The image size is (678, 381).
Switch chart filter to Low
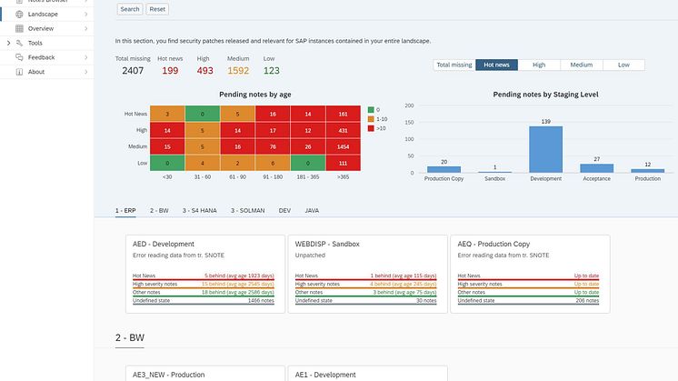[x=623, y=65]
